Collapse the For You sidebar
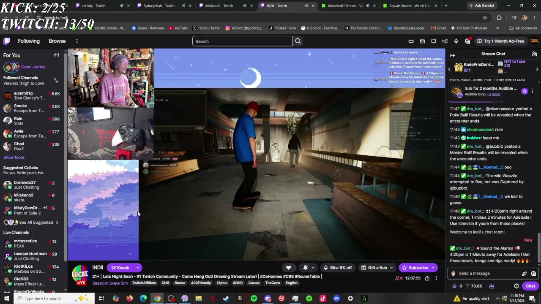Viewport: 541px width, 304px height. coord(56,55)
